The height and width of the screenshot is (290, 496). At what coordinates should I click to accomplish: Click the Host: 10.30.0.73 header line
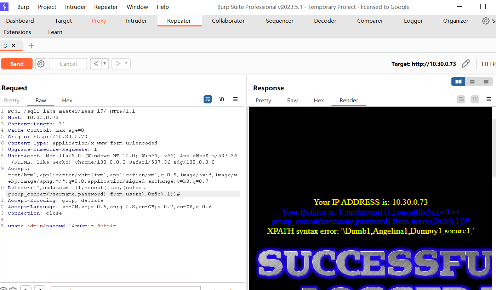(33, 118)
